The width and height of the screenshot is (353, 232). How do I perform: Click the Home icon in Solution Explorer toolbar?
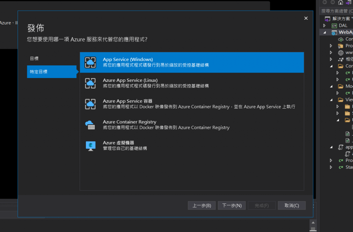coord(341,2)
